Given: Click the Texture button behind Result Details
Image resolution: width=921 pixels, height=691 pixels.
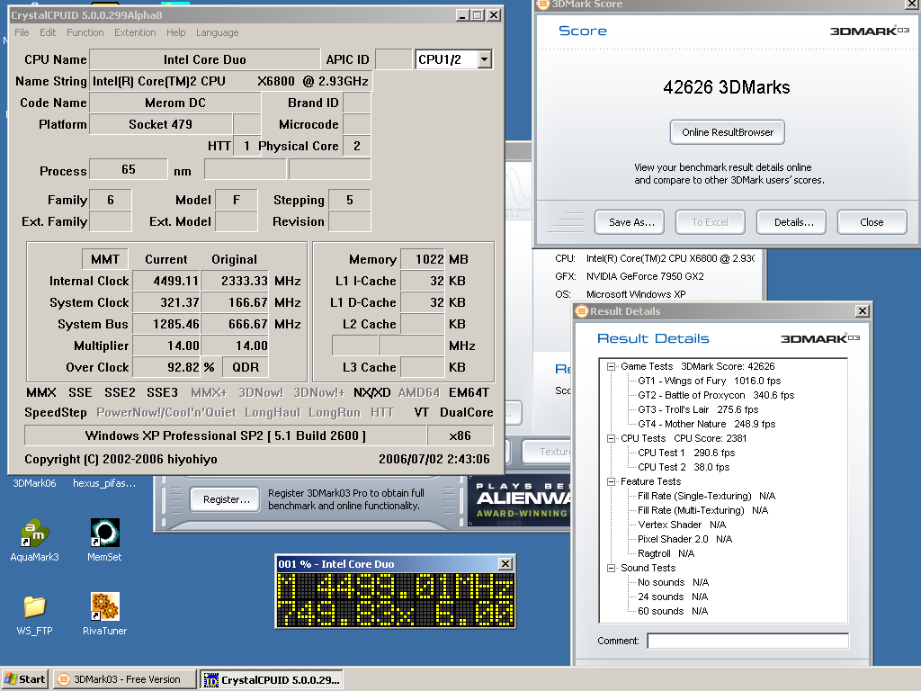Looking at the screenshot, I should tap(547, 452).
